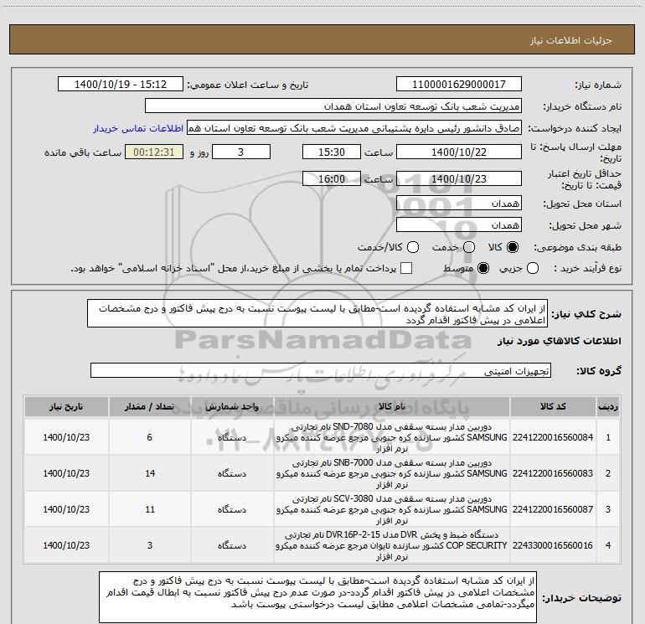Click product code 2241220016560084

click(x=553, y=438)
